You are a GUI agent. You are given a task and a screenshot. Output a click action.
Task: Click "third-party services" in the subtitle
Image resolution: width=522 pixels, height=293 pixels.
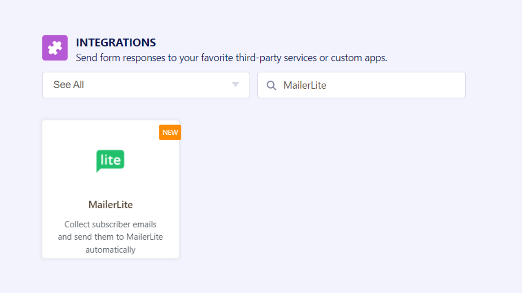tap(276, 58)
